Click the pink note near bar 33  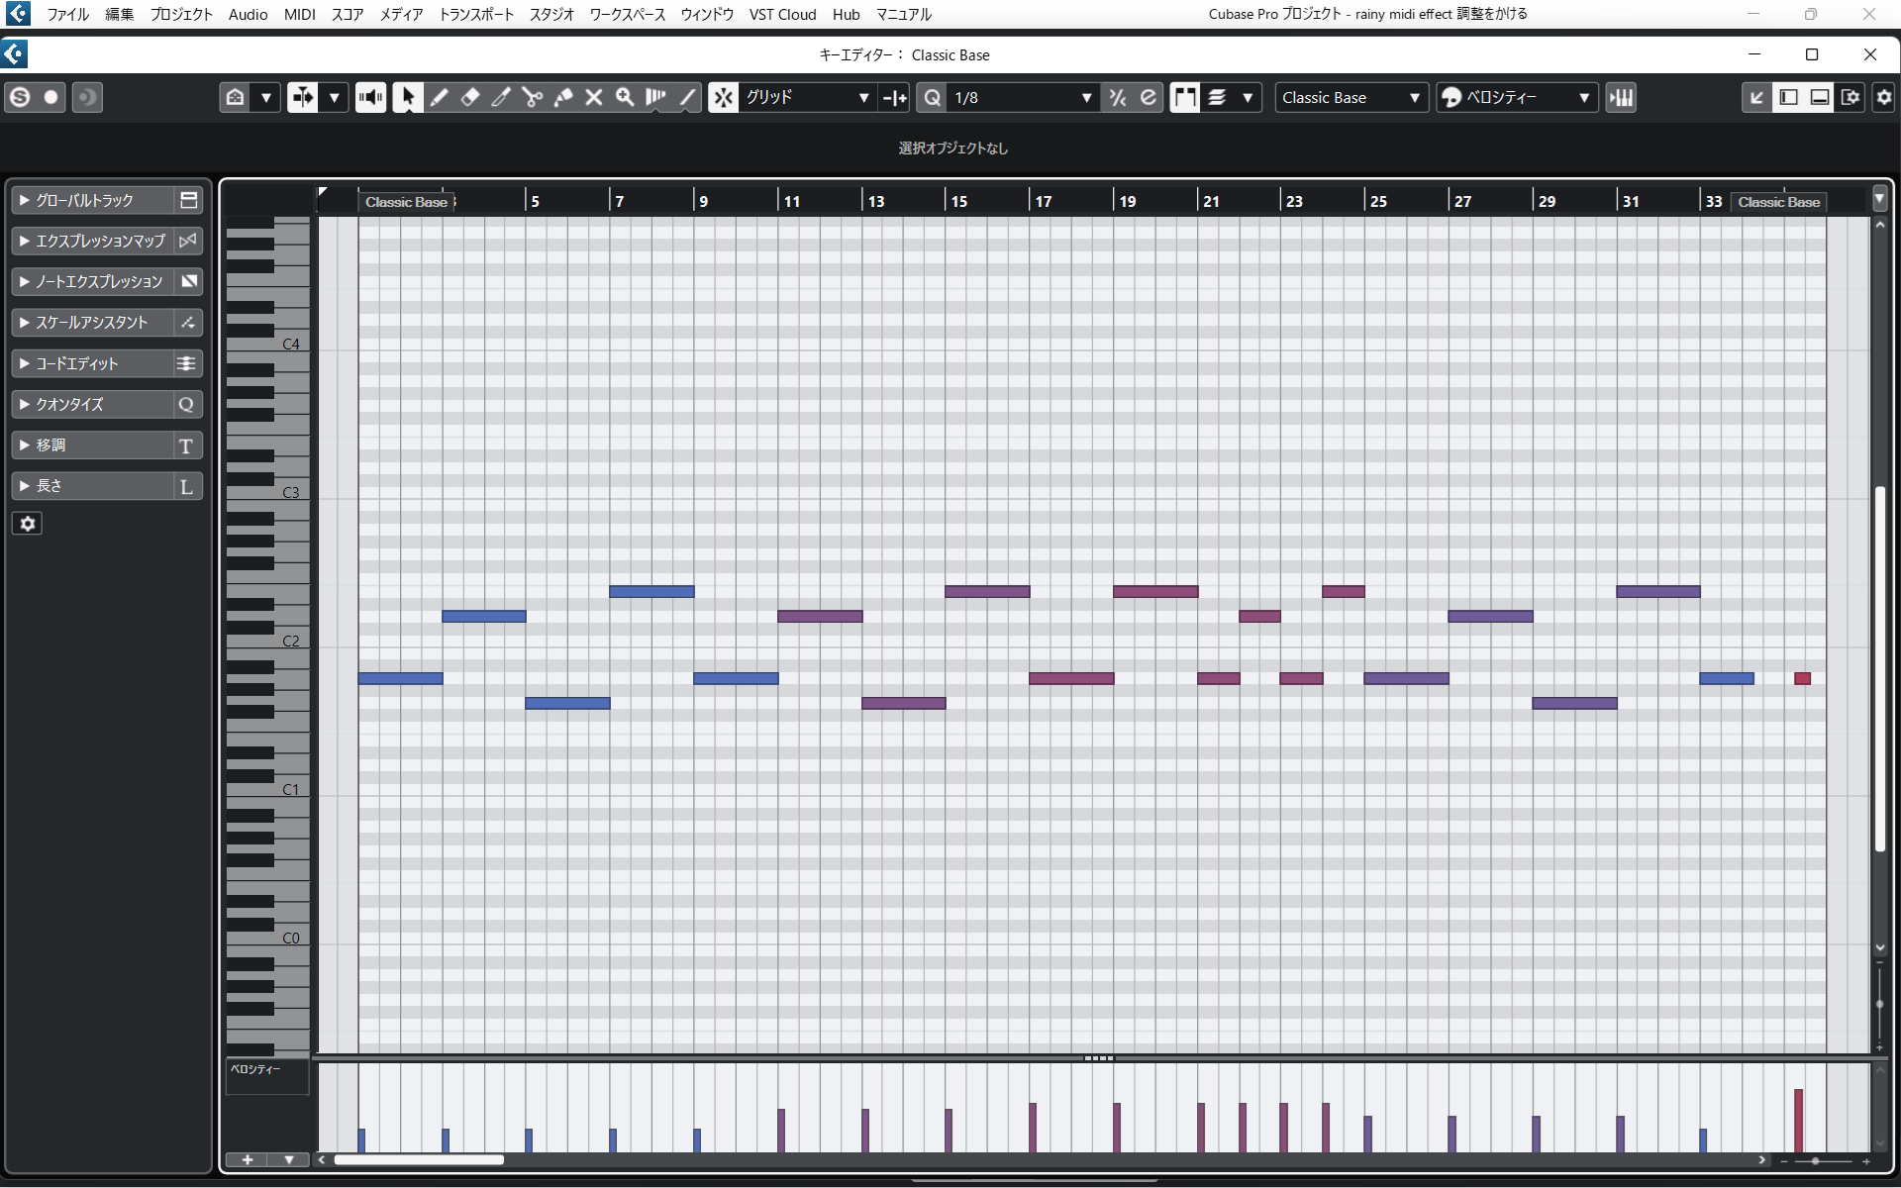click(1802, 678)
